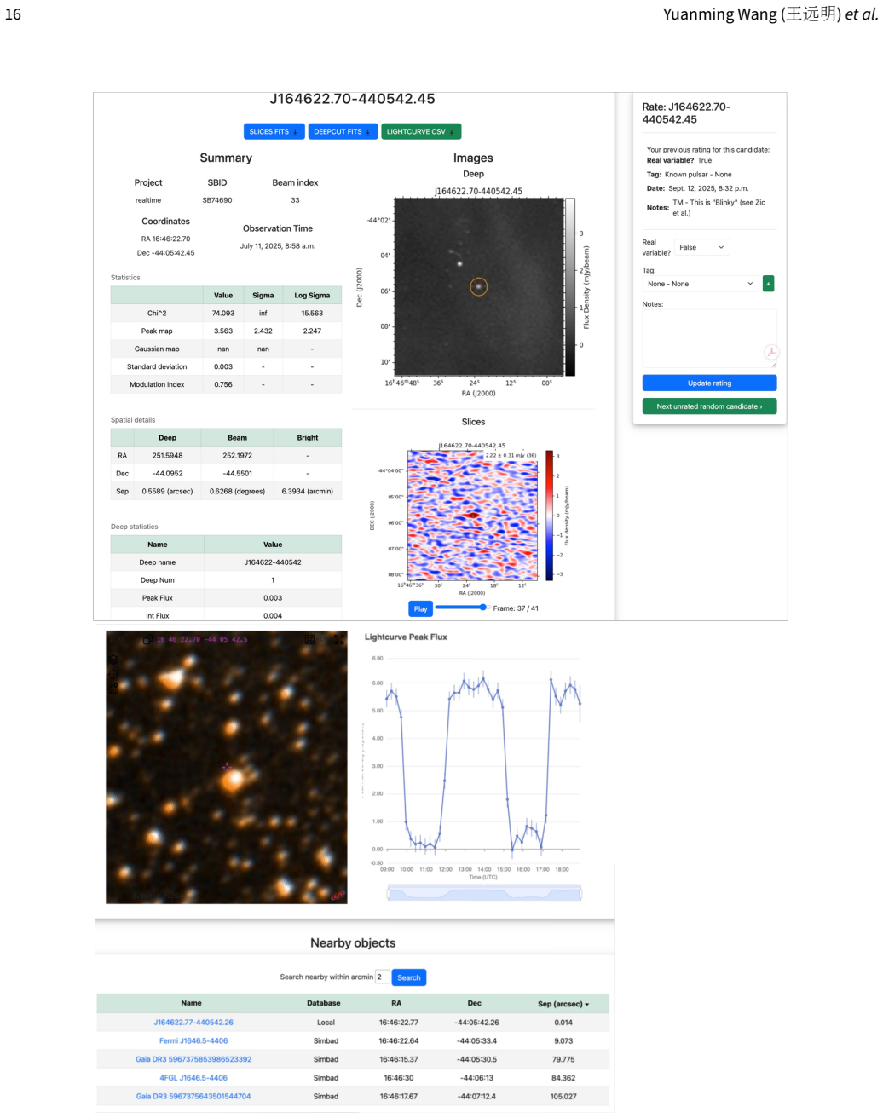Click the Sep value 6.3934 (arcmin)
883x1118 pixels.
(308, 491)
